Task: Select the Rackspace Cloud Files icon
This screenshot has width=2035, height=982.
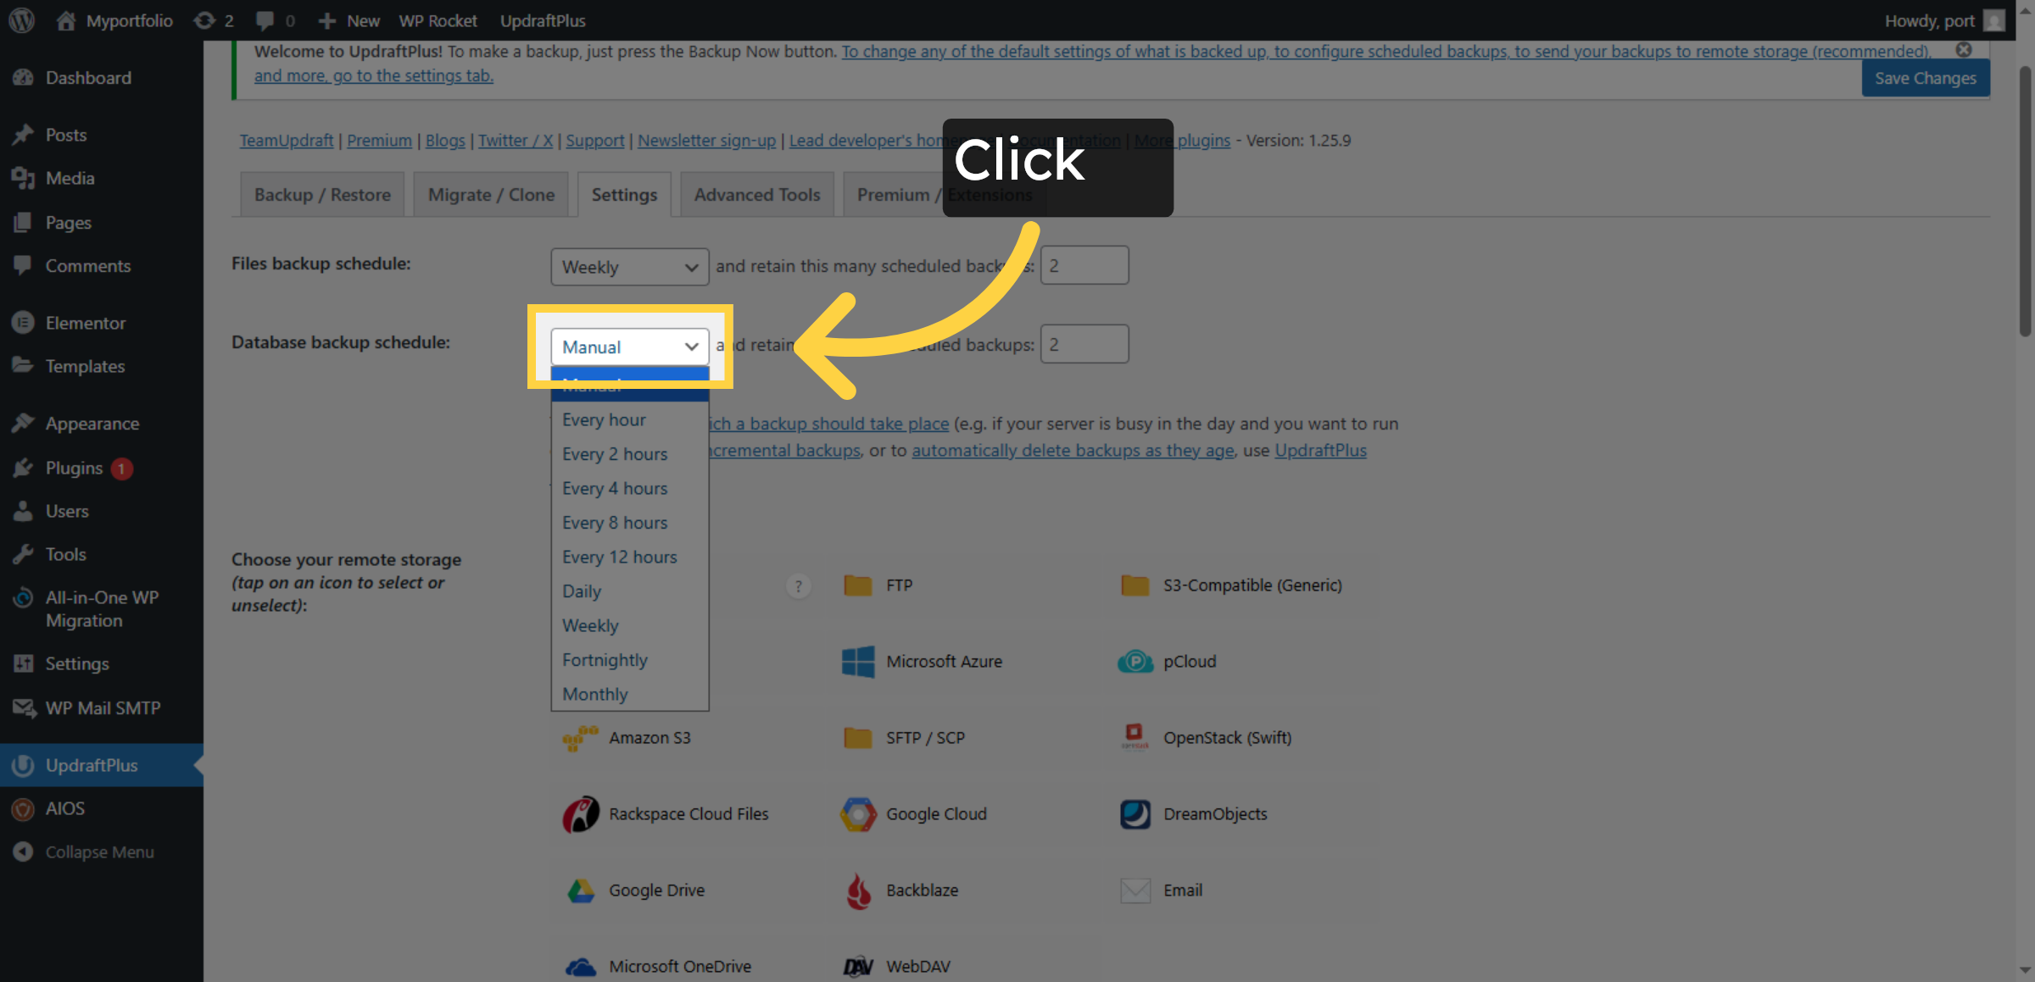Action: click(581, 814)
